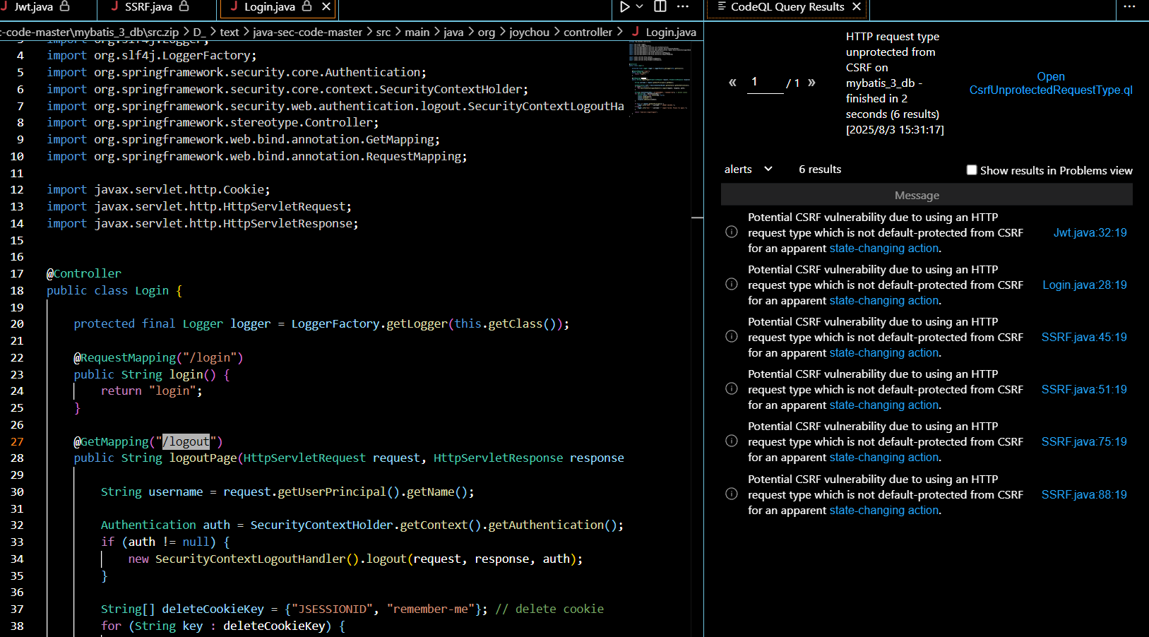The width and height of the screenshot is (1149, 637).
Task: Click the results page number field
Action: click(x=765, y=83)
